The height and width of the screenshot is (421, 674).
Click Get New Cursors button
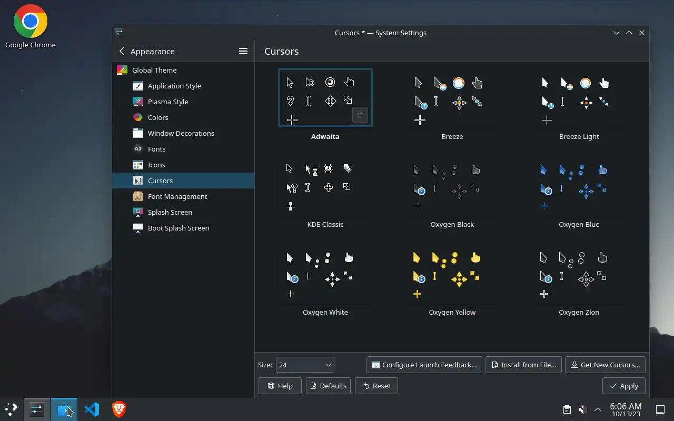(605, 365)
